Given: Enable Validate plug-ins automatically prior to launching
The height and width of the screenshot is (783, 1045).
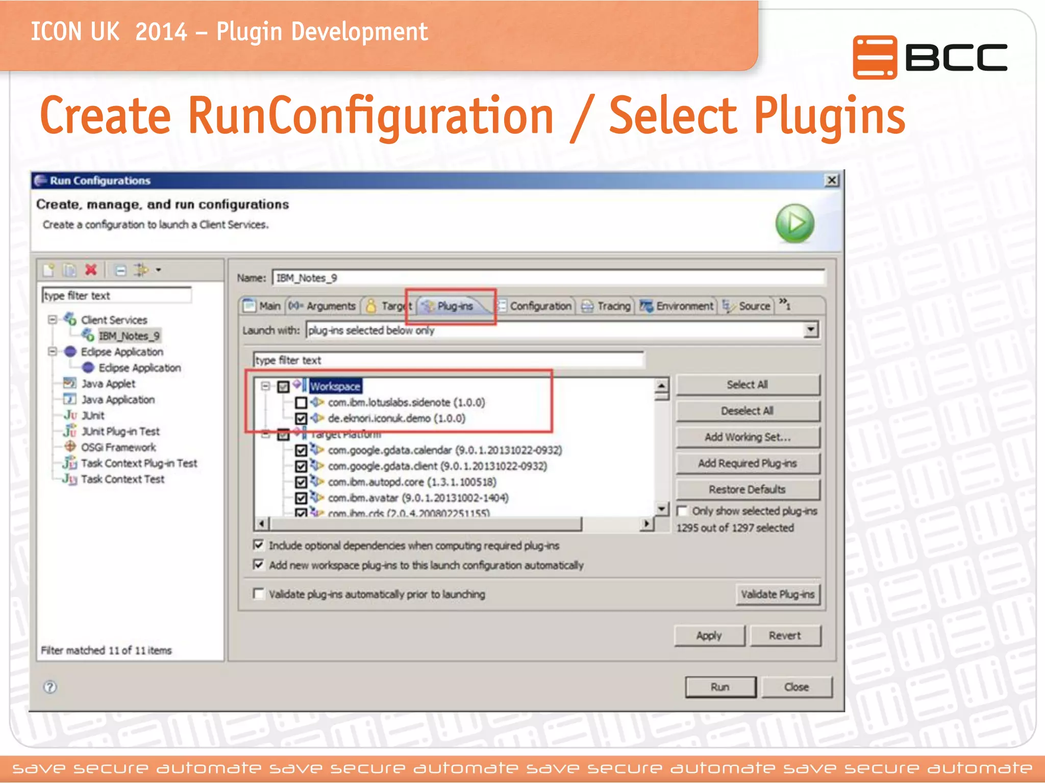Looking at the screenshot, I should 259,594.
